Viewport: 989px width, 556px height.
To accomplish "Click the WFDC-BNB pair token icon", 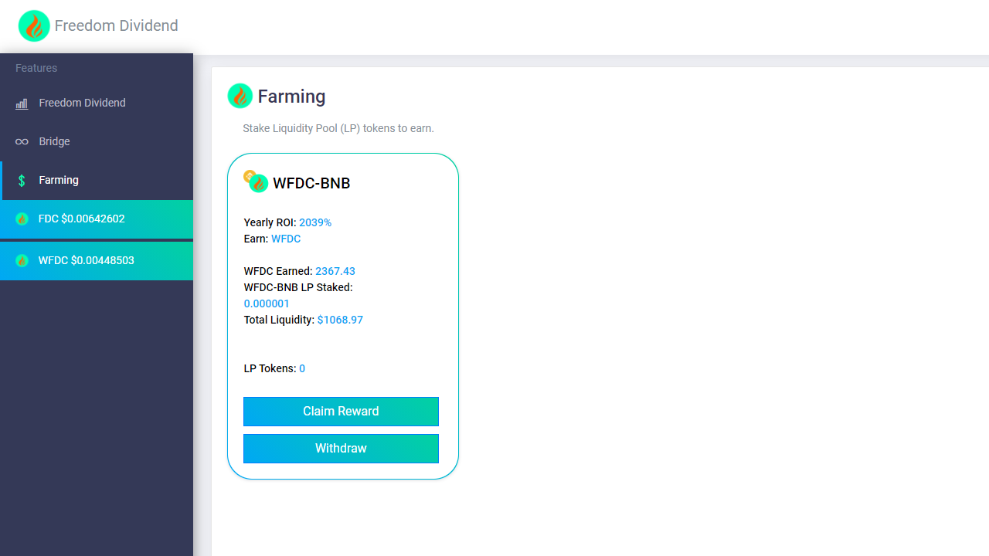I will click(x=256, y=181).
